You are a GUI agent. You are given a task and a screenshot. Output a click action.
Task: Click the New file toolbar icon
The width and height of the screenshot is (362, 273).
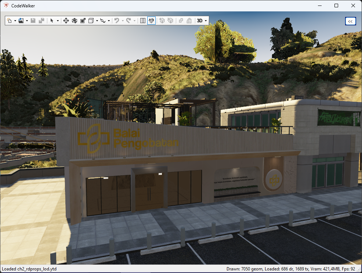coord(10,21)
